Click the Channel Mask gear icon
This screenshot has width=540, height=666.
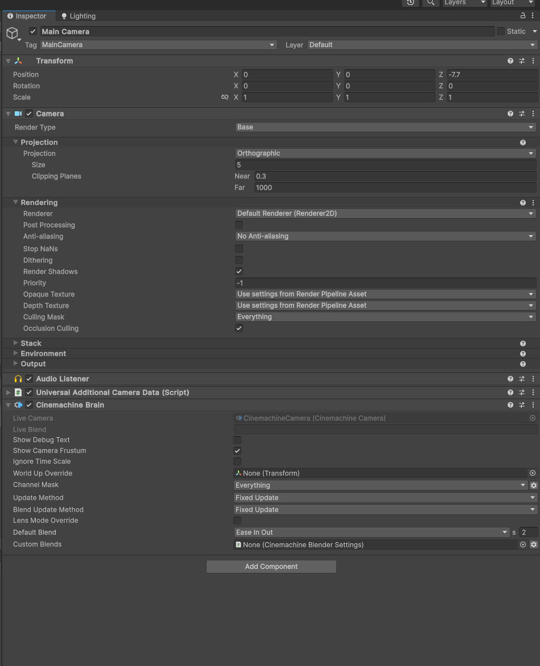tap(533, 485)
